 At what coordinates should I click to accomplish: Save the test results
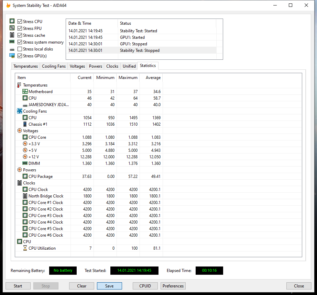pos(109,286)
